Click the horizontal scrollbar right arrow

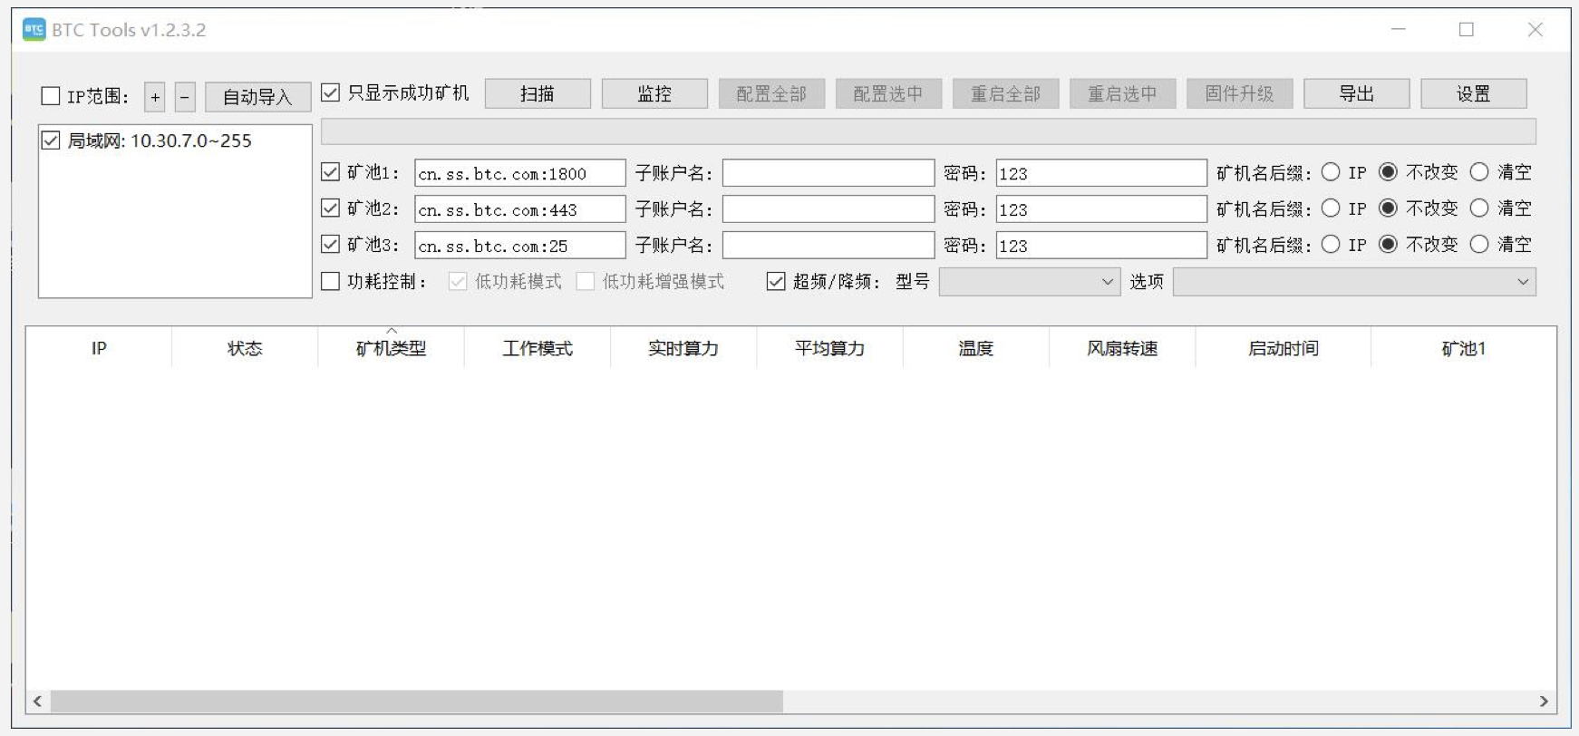1545,702
